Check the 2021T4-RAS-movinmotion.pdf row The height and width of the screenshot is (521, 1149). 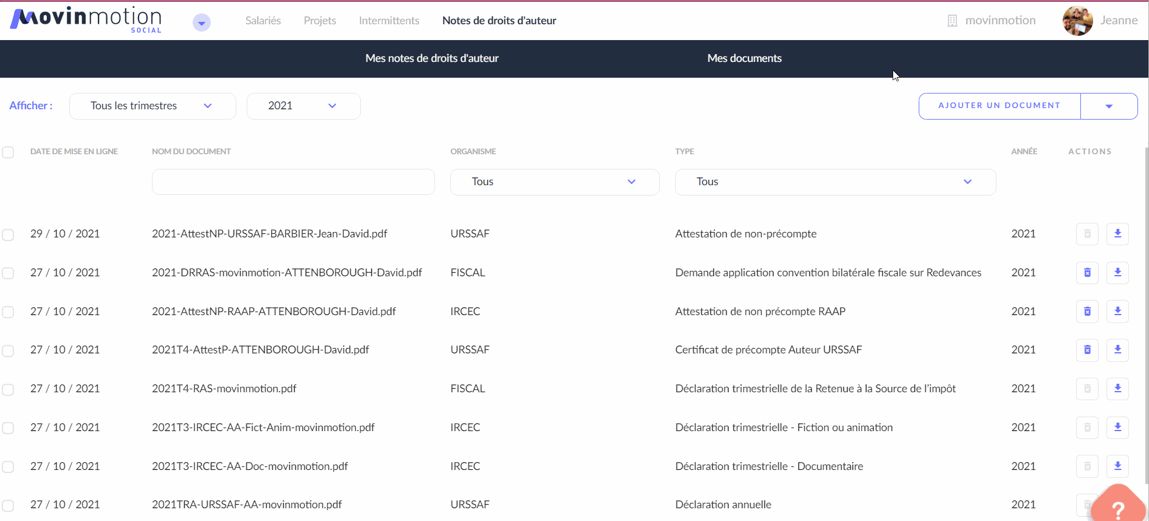pyautogui.click(x=8, y=389)
